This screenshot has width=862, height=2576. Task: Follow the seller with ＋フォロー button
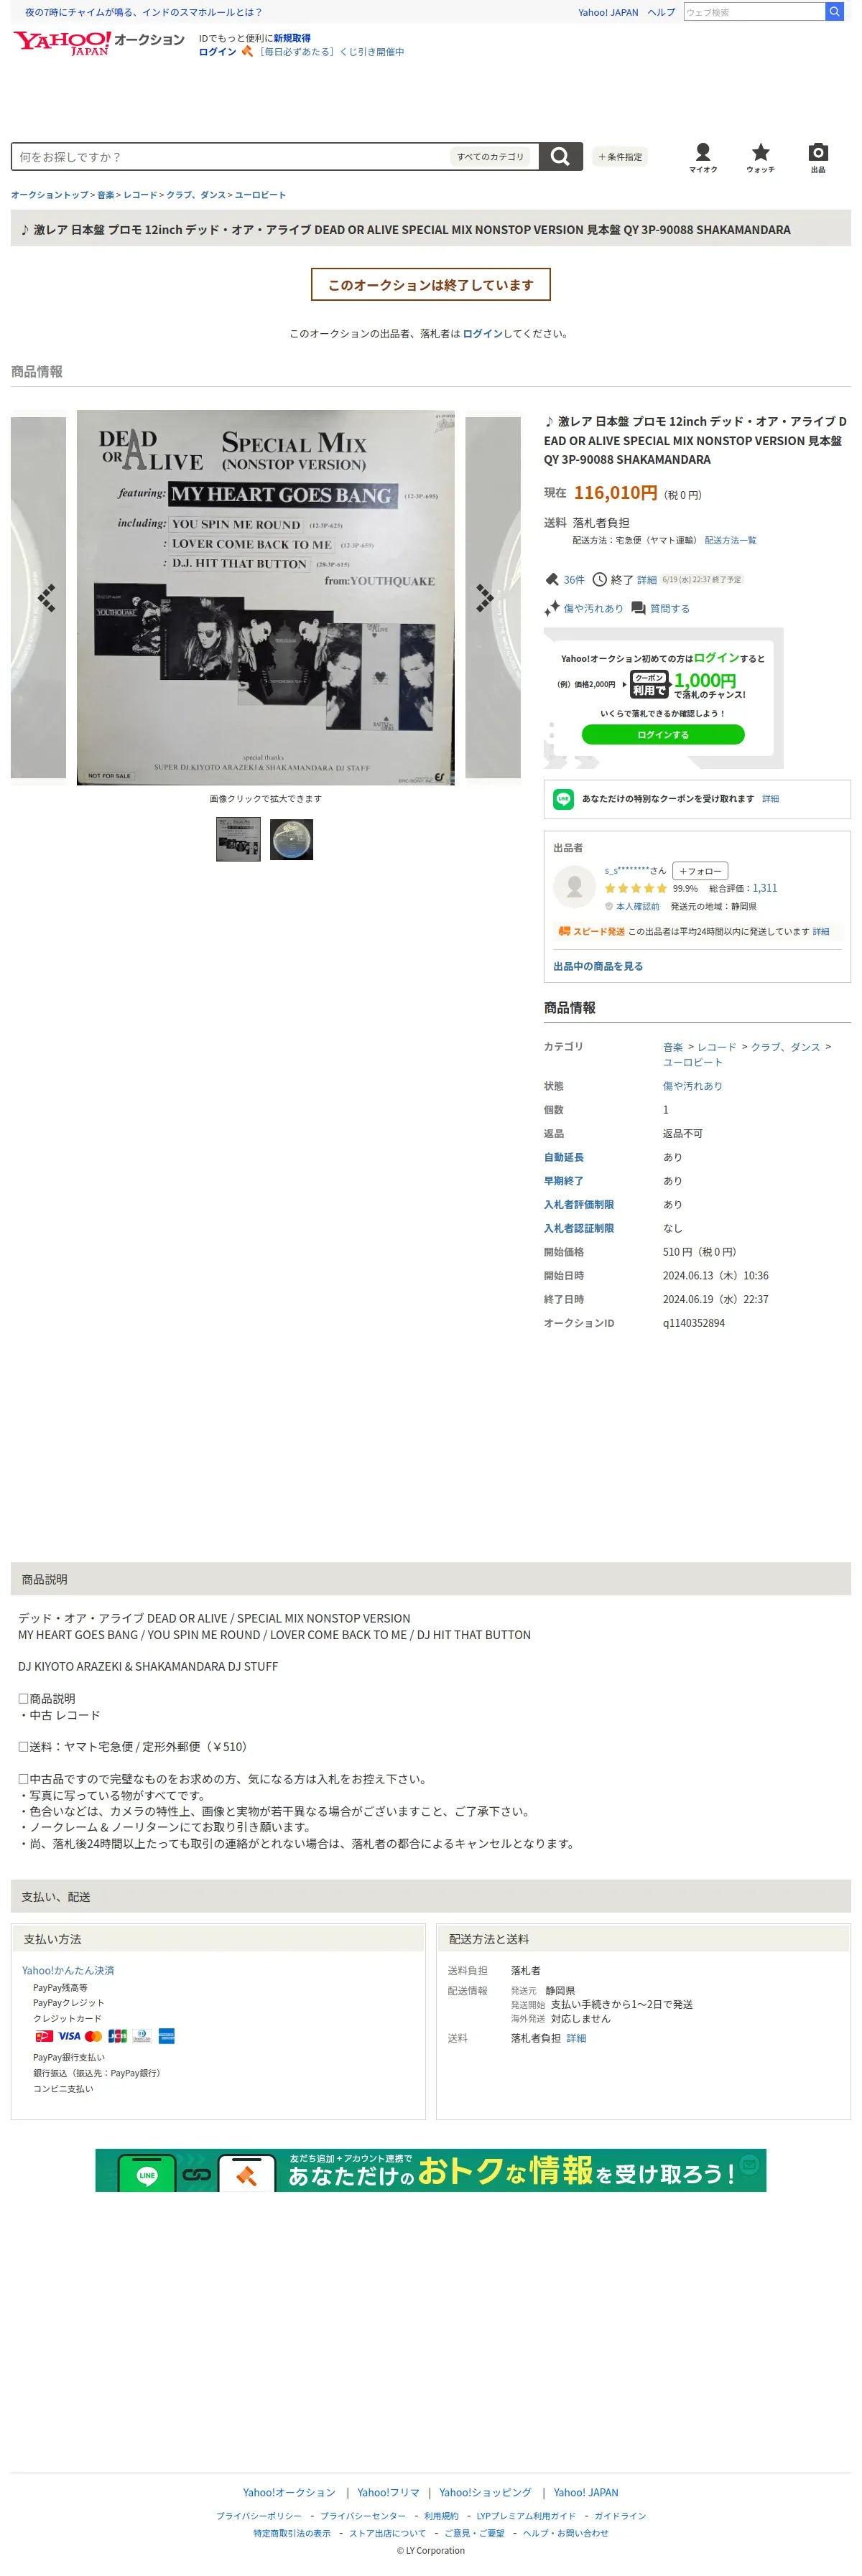700,871
